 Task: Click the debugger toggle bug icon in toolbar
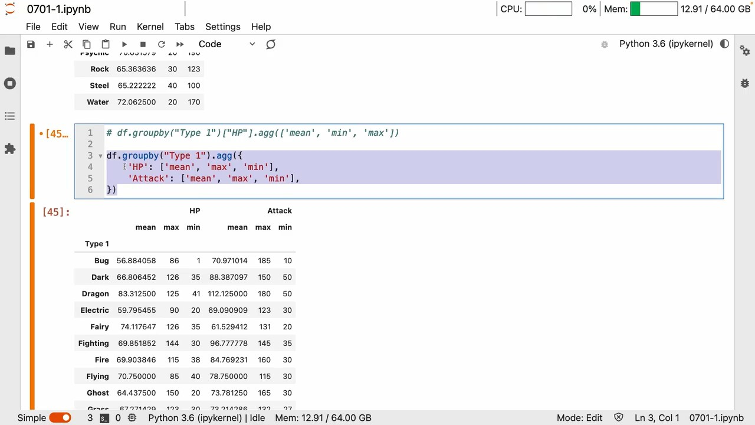click(x=605, y=44)
